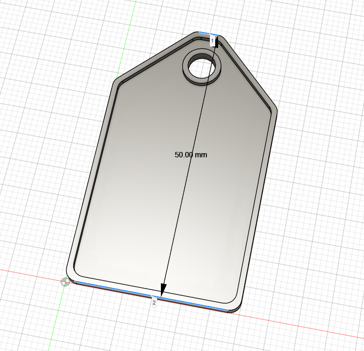Select measurement point marker "1"

pos(212,41)
